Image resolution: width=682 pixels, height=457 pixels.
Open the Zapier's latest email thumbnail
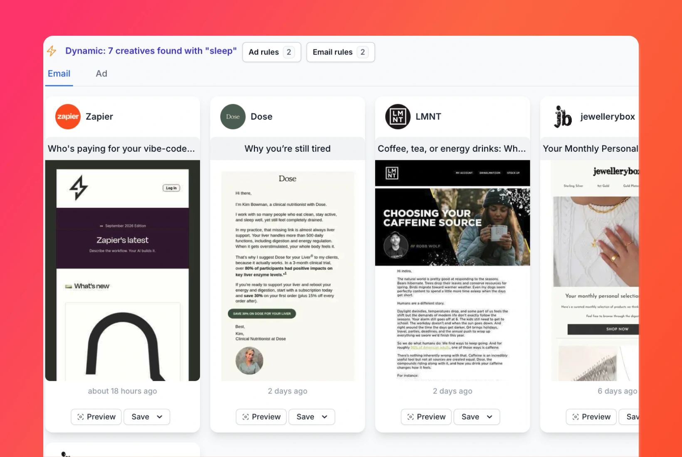(x=123, y=270)
